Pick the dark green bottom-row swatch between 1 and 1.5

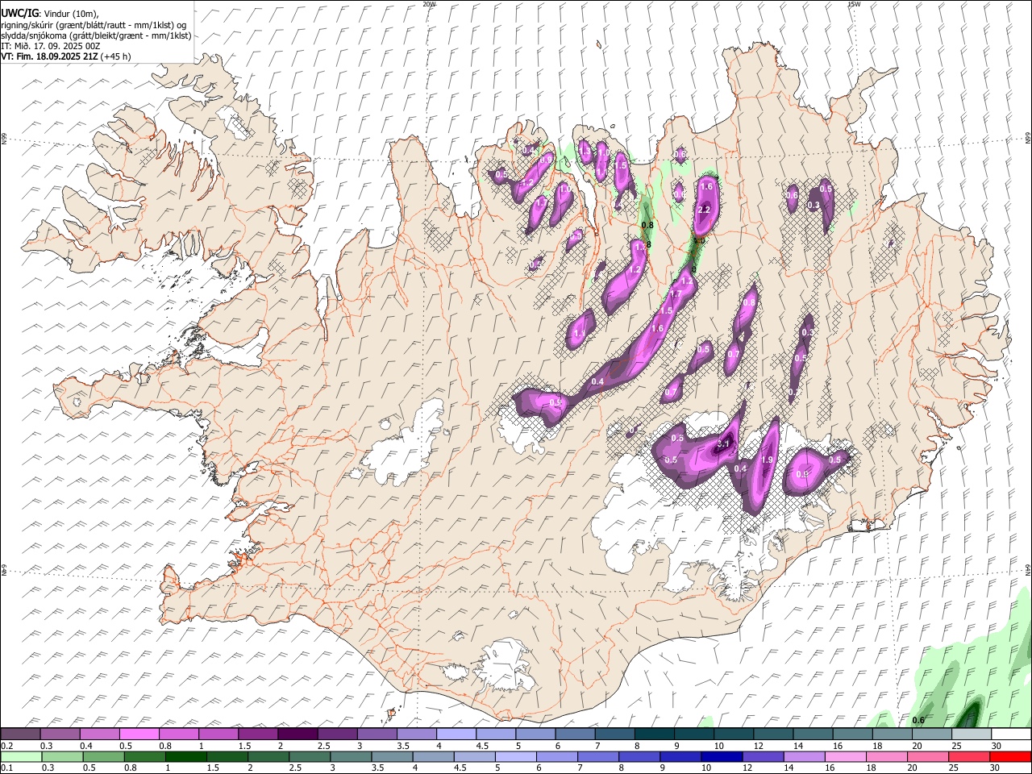185,756
